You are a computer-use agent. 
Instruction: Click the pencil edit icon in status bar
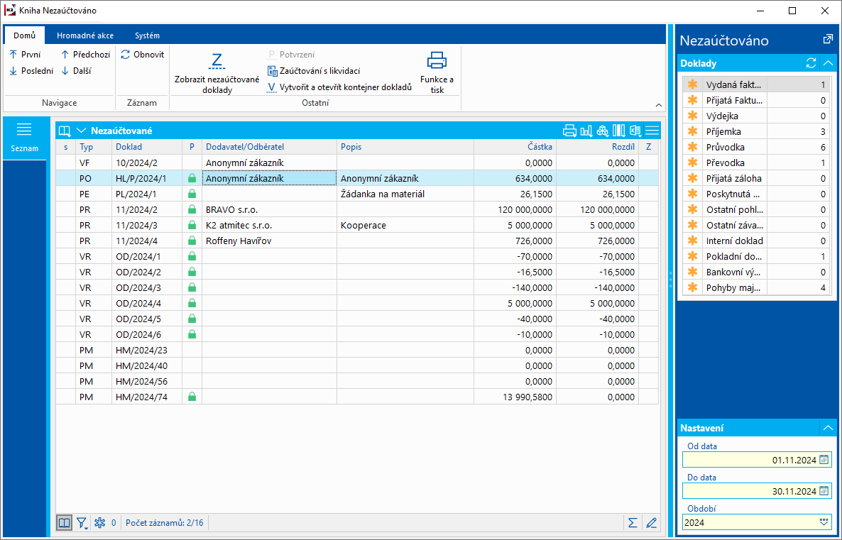652,523
